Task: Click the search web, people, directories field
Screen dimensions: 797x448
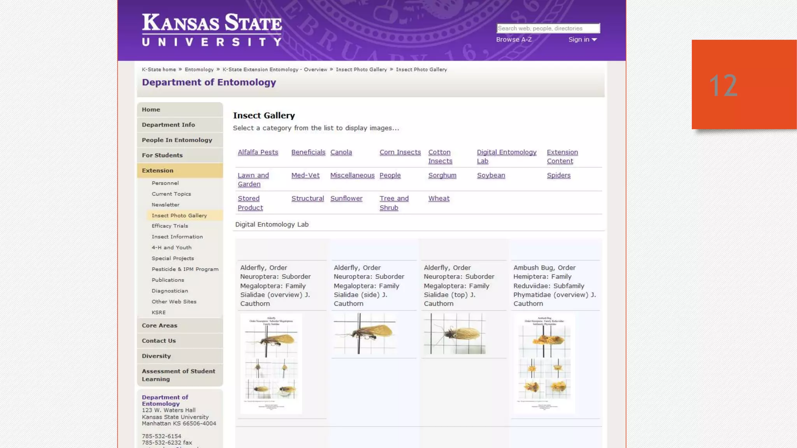Action: coord(548,28)
